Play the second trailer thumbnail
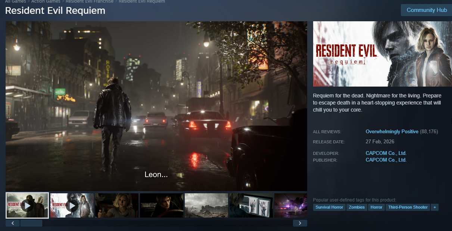 click(72, 205)
